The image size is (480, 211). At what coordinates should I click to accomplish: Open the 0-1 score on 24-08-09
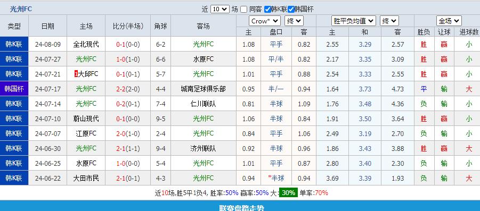pyautogui.click(x=121, y=44)
